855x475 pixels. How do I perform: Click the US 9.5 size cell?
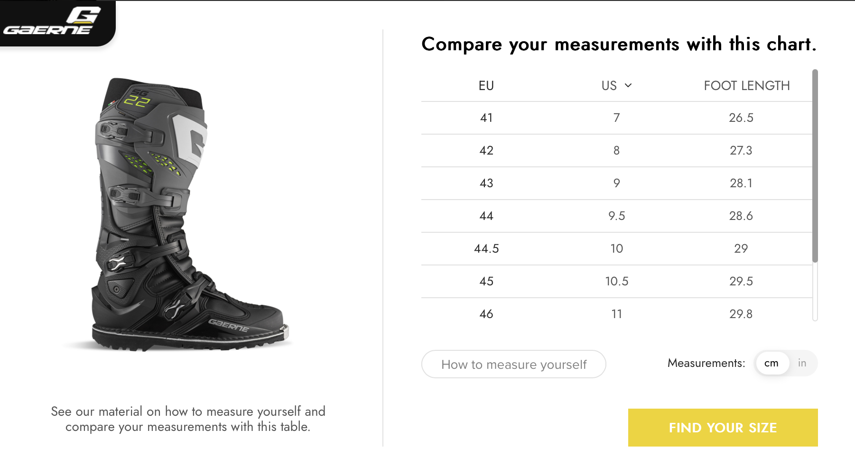pyautogui.click(x=616, y=216)
